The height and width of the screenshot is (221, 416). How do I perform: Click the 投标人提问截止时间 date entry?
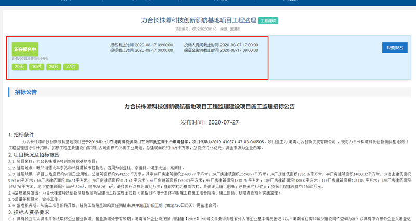coord(220,45)
